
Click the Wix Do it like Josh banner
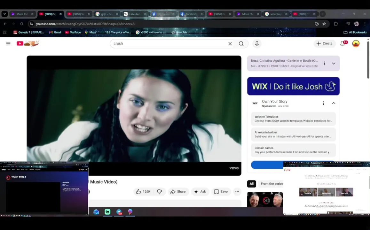point(293,86)
